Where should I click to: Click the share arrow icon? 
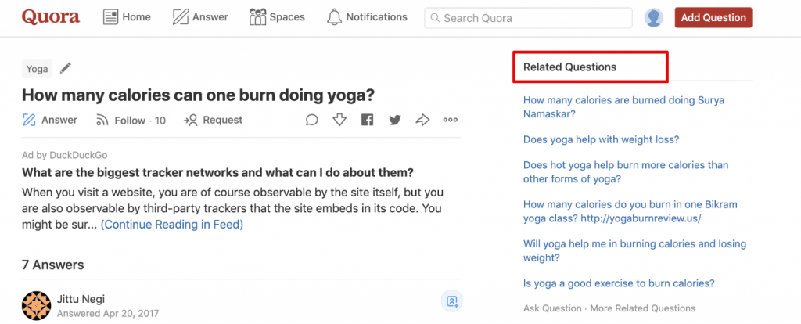coord(422,120)
